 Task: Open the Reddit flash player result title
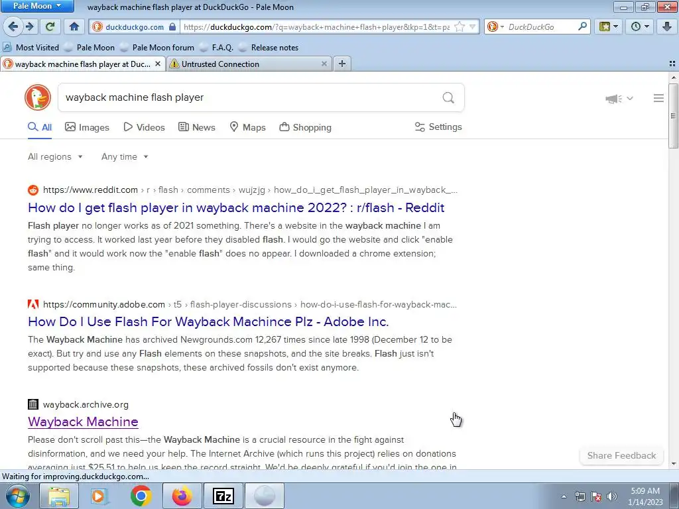[x=236, y=207]
